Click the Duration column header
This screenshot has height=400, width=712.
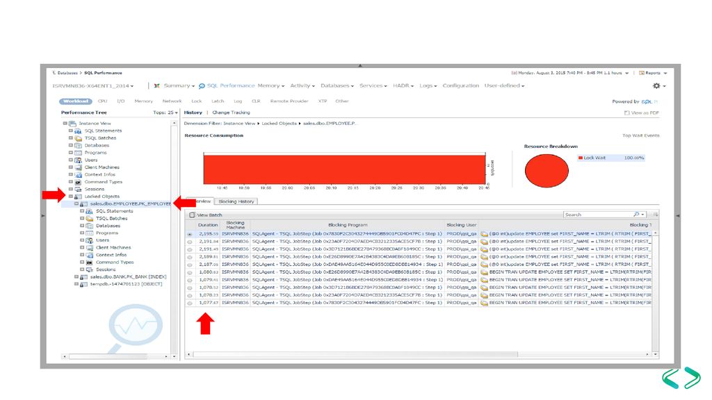208,225
